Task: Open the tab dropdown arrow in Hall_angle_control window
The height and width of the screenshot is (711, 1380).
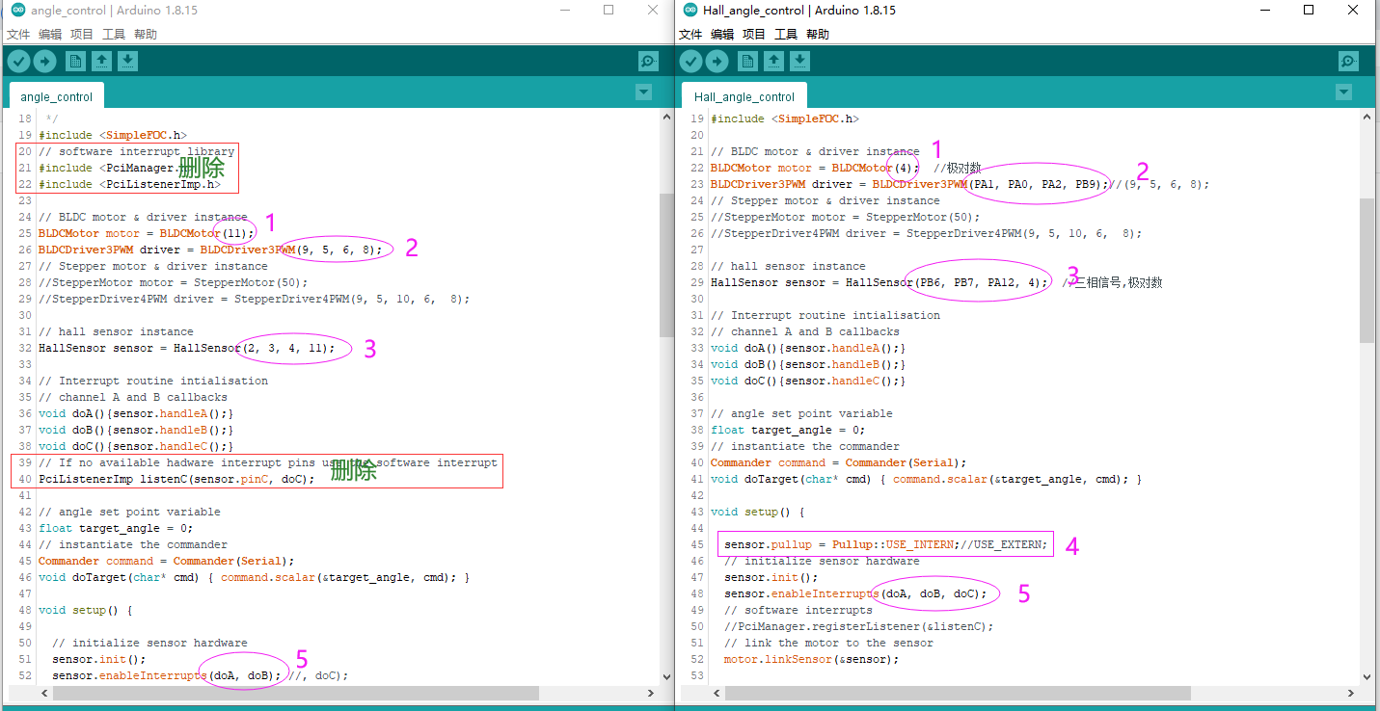Action: pos(1343,92)
